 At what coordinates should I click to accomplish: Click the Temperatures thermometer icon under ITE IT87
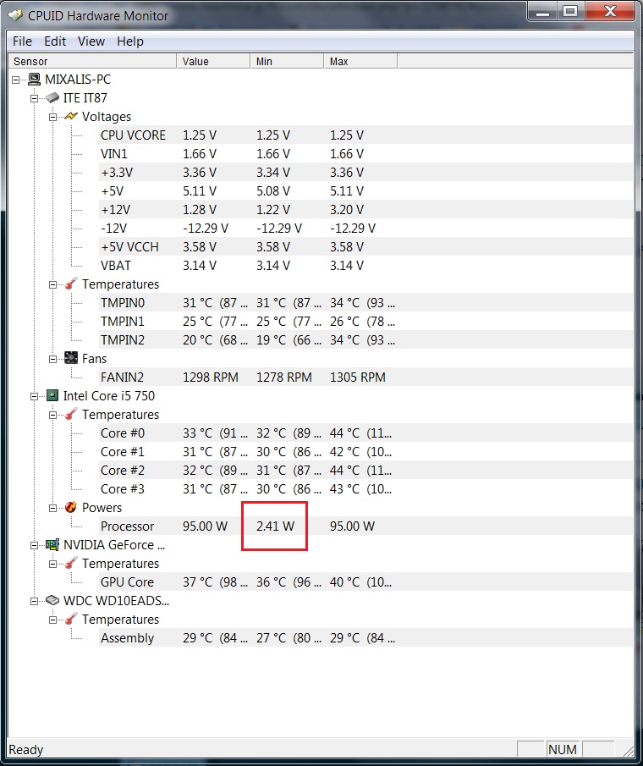71,284
